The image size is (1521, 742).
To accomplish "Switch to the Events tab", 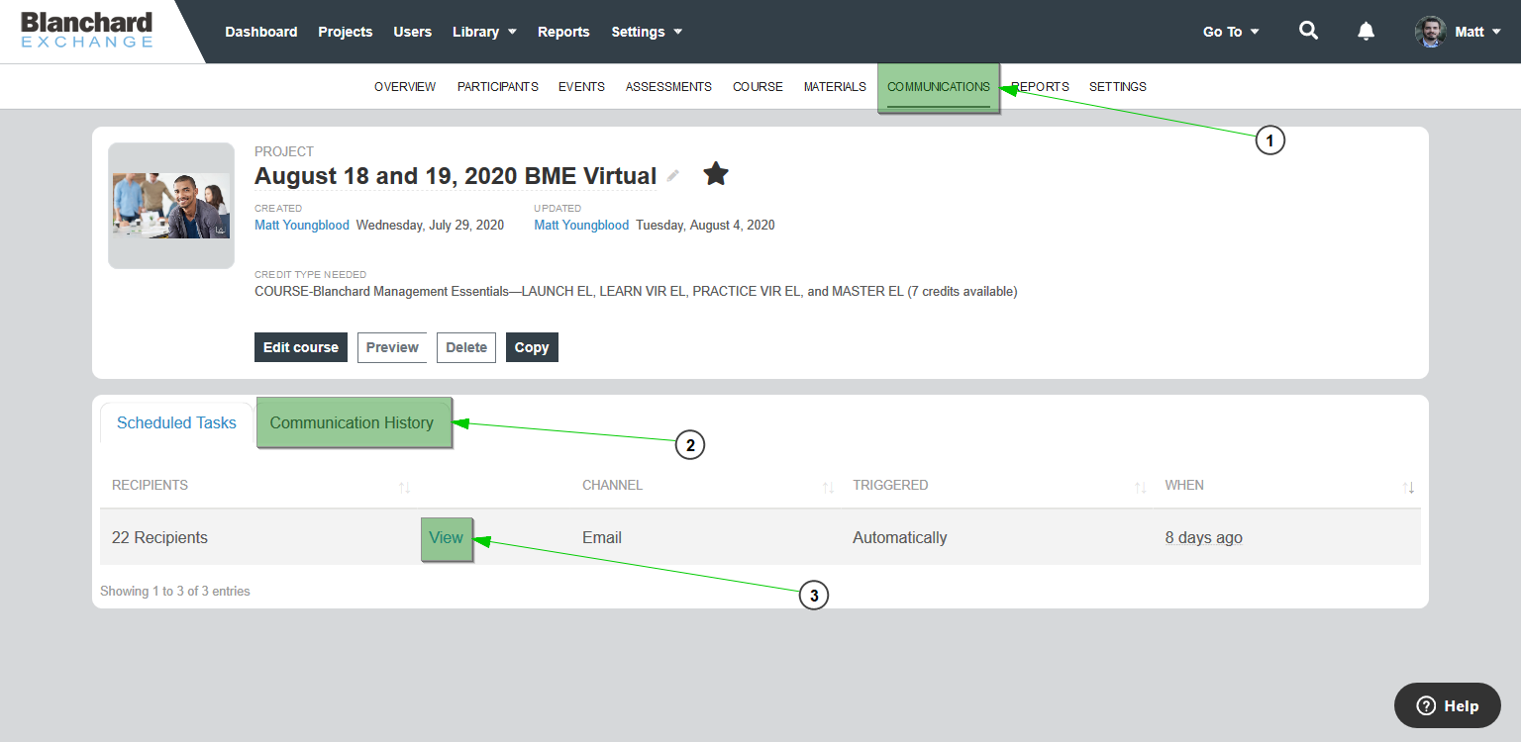I will (581, 87).
